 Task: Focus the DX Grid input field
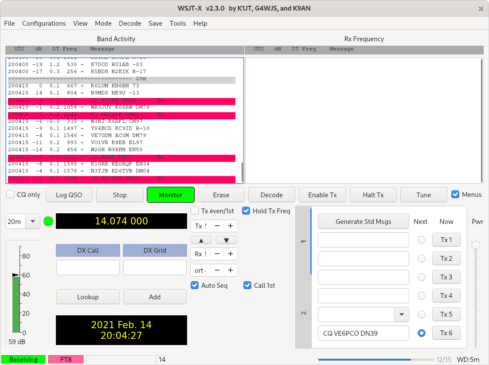(155, 267)
